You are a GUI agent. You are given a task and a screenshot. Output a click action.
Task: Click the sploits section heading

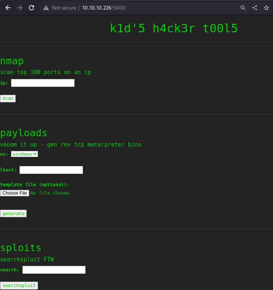20,248
